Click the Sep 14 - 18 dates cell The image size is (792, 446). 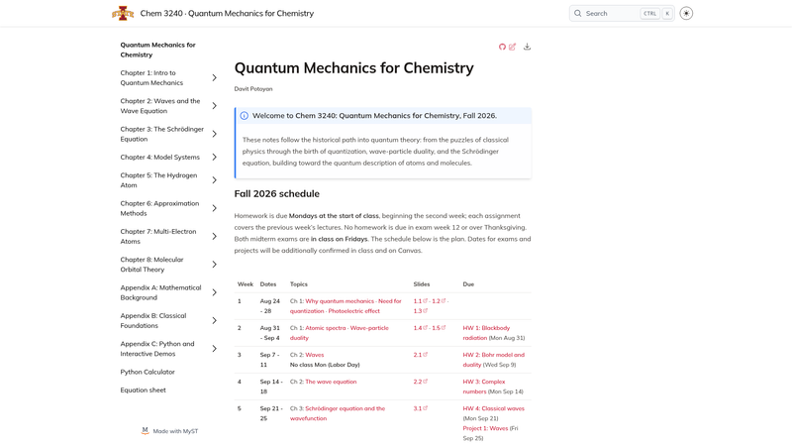(x=271, y=387)
